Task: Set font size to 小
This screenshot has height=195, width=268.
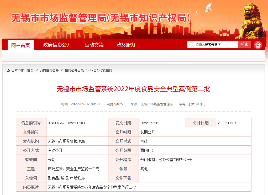Action: click(202, 104)
